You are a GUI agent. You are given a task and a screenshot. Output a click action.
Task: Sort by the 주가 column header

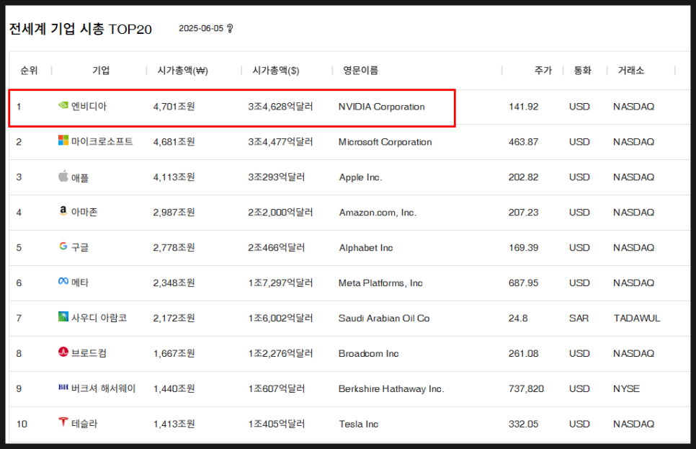tap(543, 71)
